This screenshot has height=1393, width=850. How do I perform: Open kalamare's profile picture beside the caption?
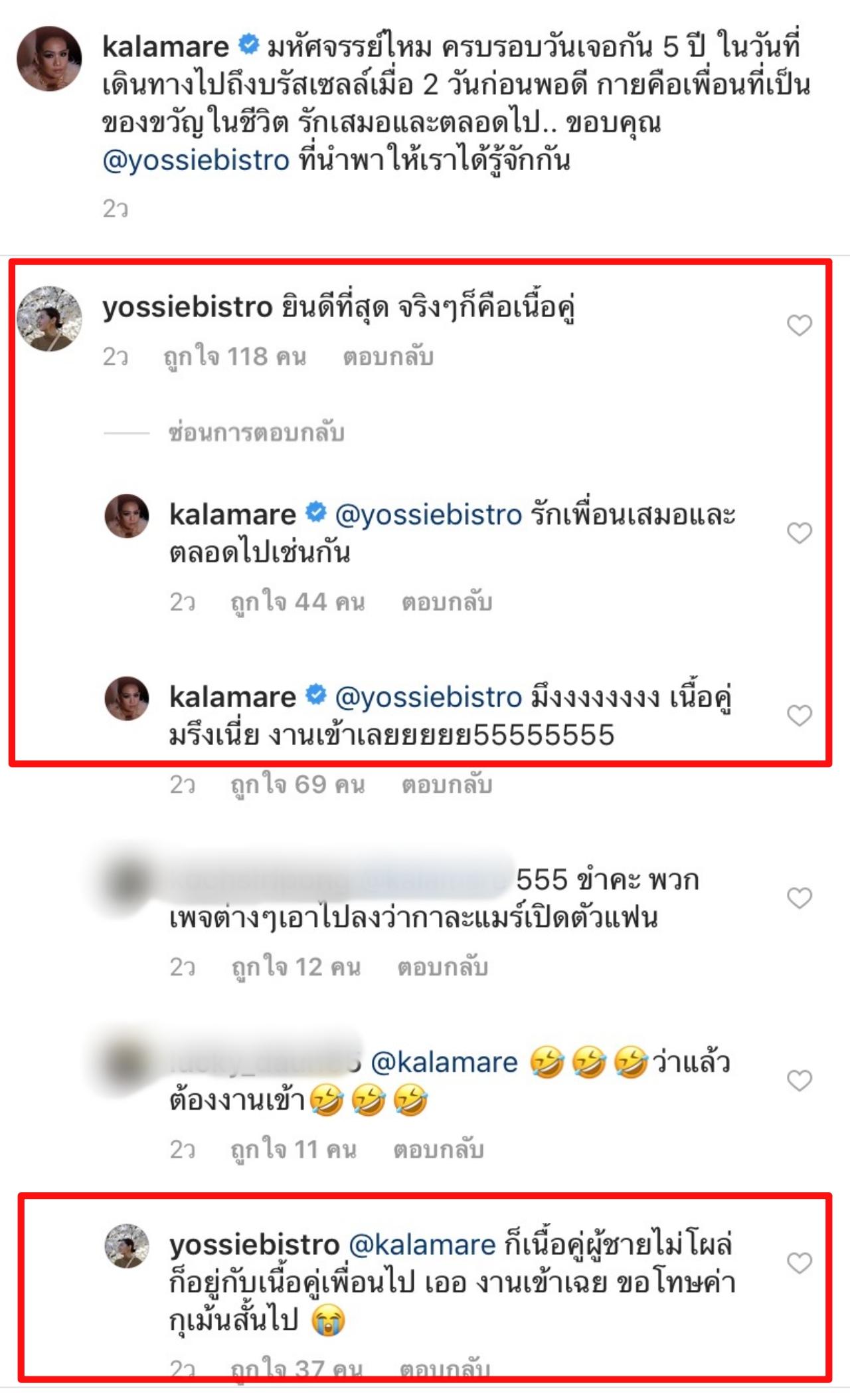click(x=49, y=58)
